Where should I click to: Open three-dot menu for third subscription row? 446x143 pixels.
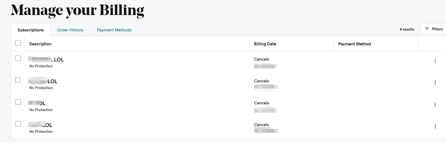click(x=435, y=105)
